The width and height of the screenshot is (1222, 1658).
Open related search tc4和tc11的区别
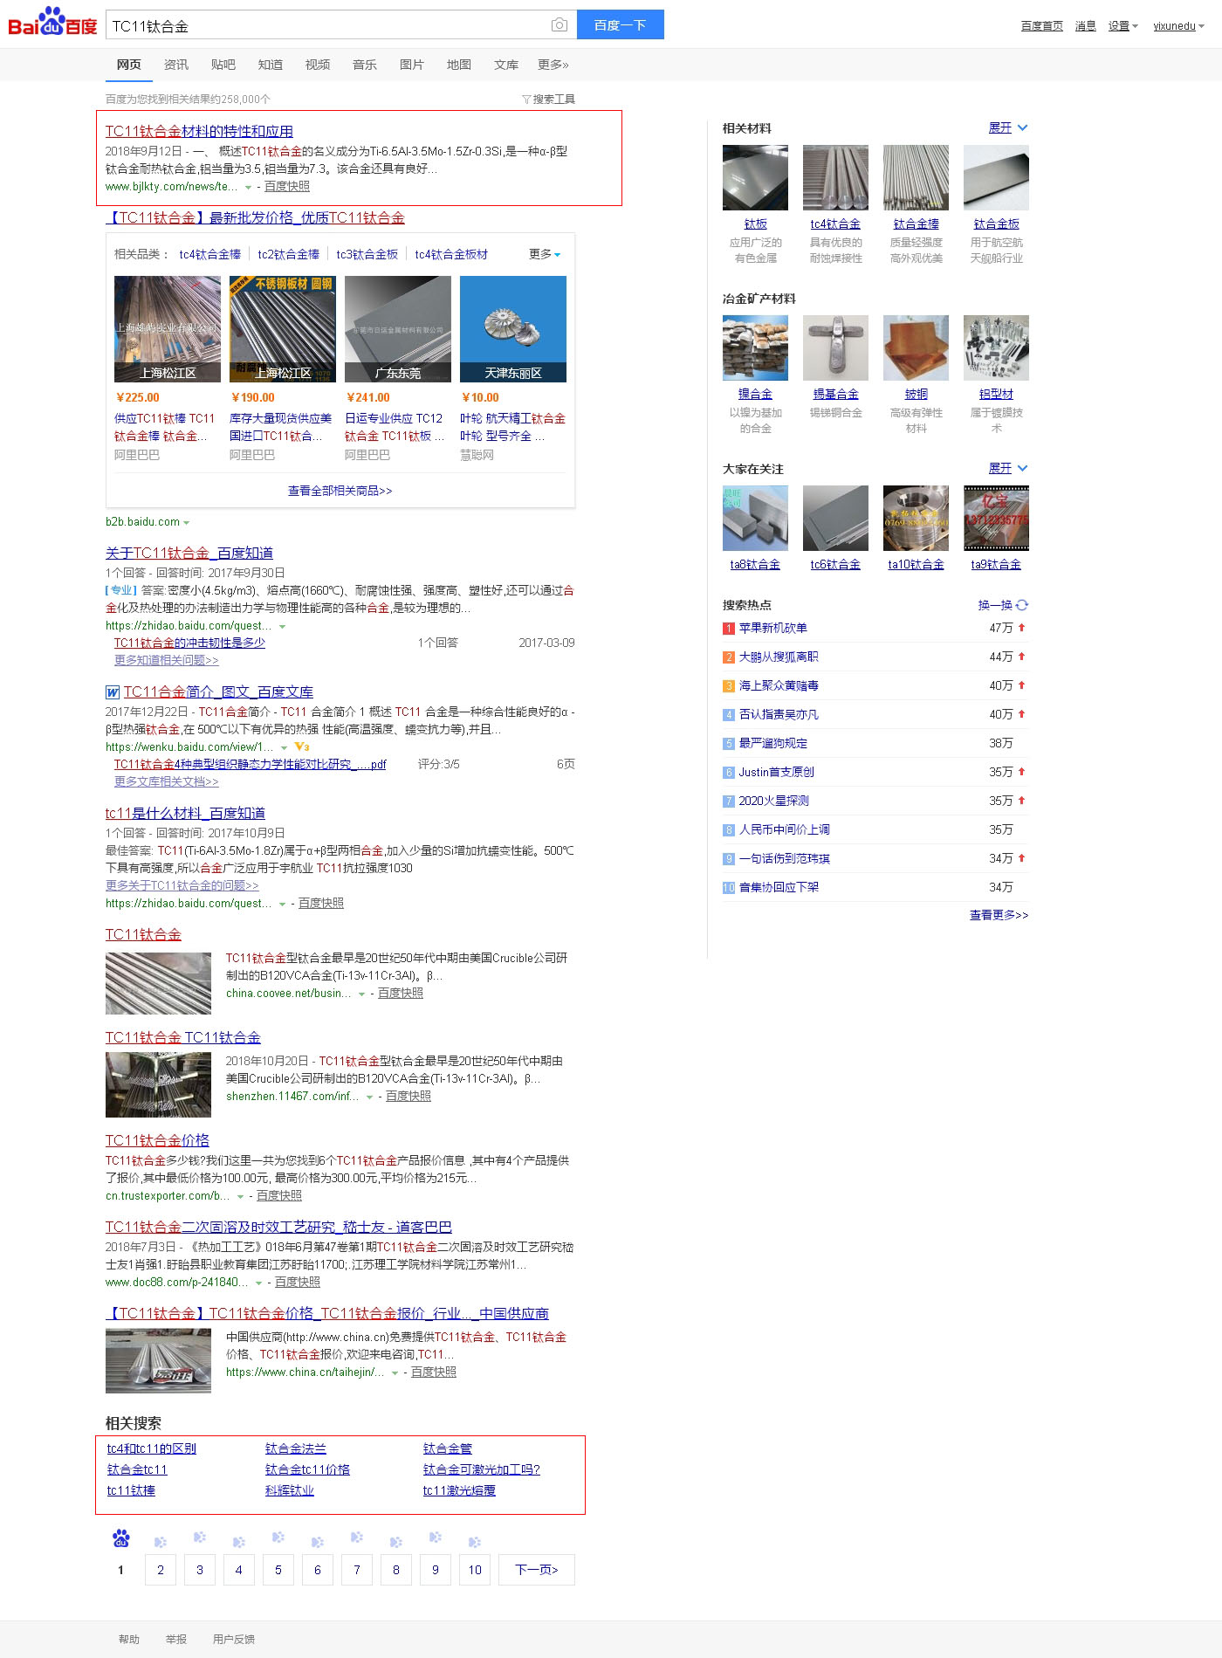(152, 1448)
